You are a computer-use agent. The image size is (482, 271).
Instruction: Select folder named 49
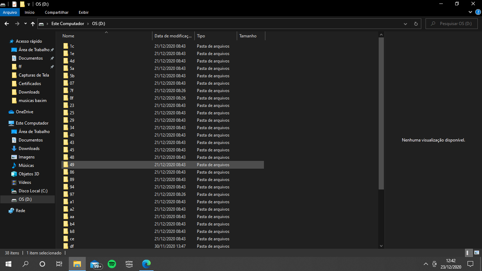[163, 165]
